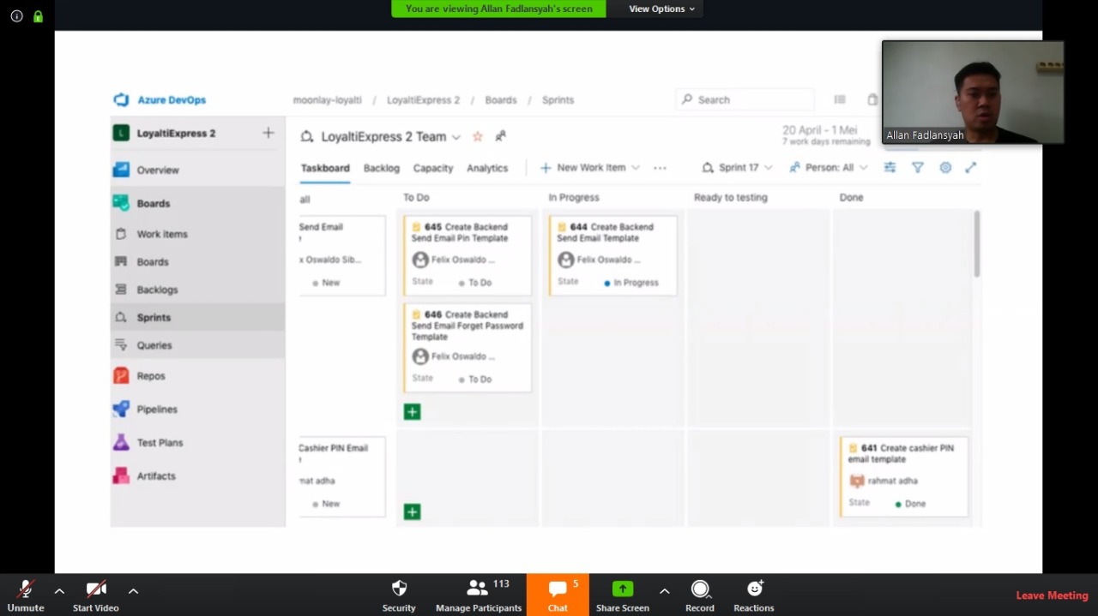Image resolution: width=1098 pixels, height=616 pixels.
Task: Click the filter funnel icon
Action: 918,168
